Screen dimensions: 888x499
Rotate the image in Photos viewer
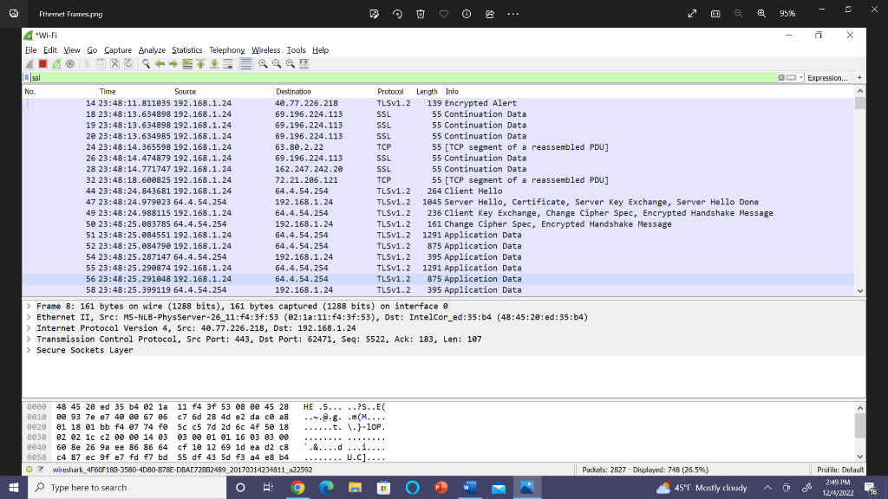(x=397, y=14)
